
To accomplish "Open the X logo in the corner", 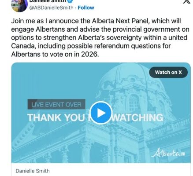I will point(186,1).
